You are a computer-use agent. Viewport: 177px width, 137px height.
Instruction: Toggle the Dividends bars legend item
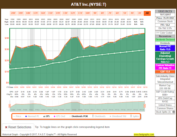coord(99,116)
